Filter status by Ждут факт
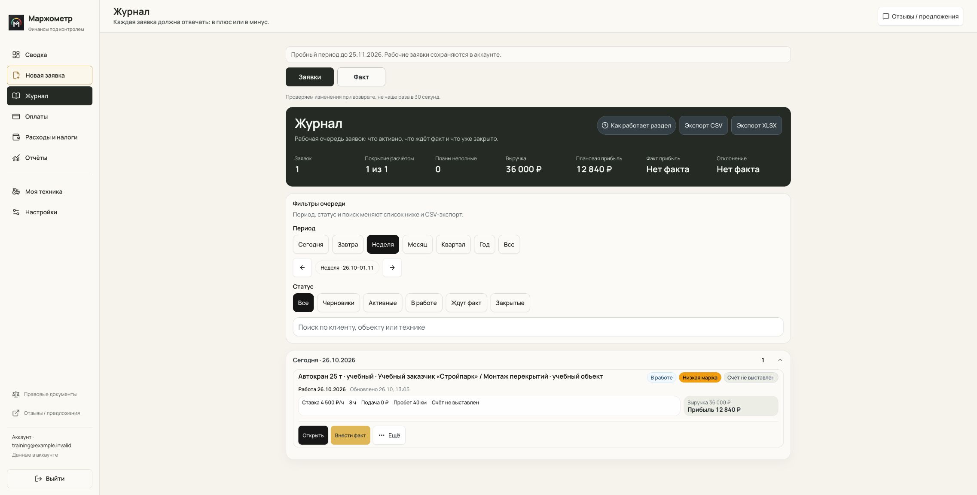Viewport: 977px width, 495px height. pos(466,303)
